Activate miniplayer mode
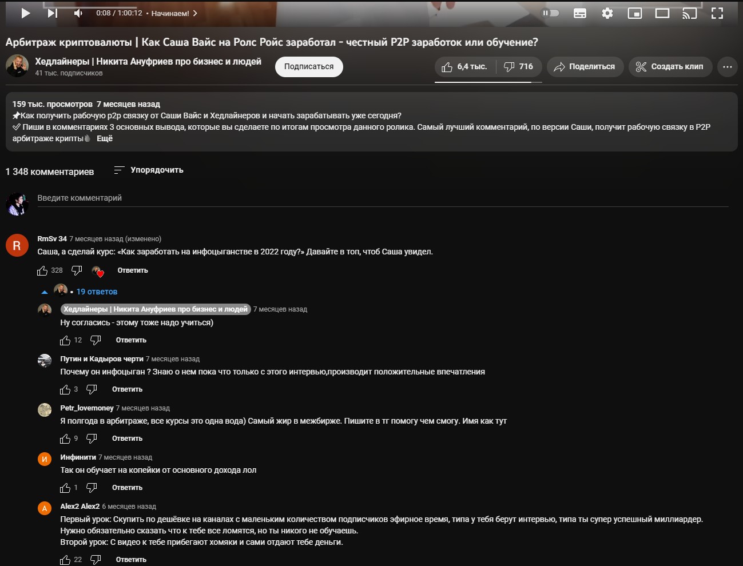 coord(635,13)
